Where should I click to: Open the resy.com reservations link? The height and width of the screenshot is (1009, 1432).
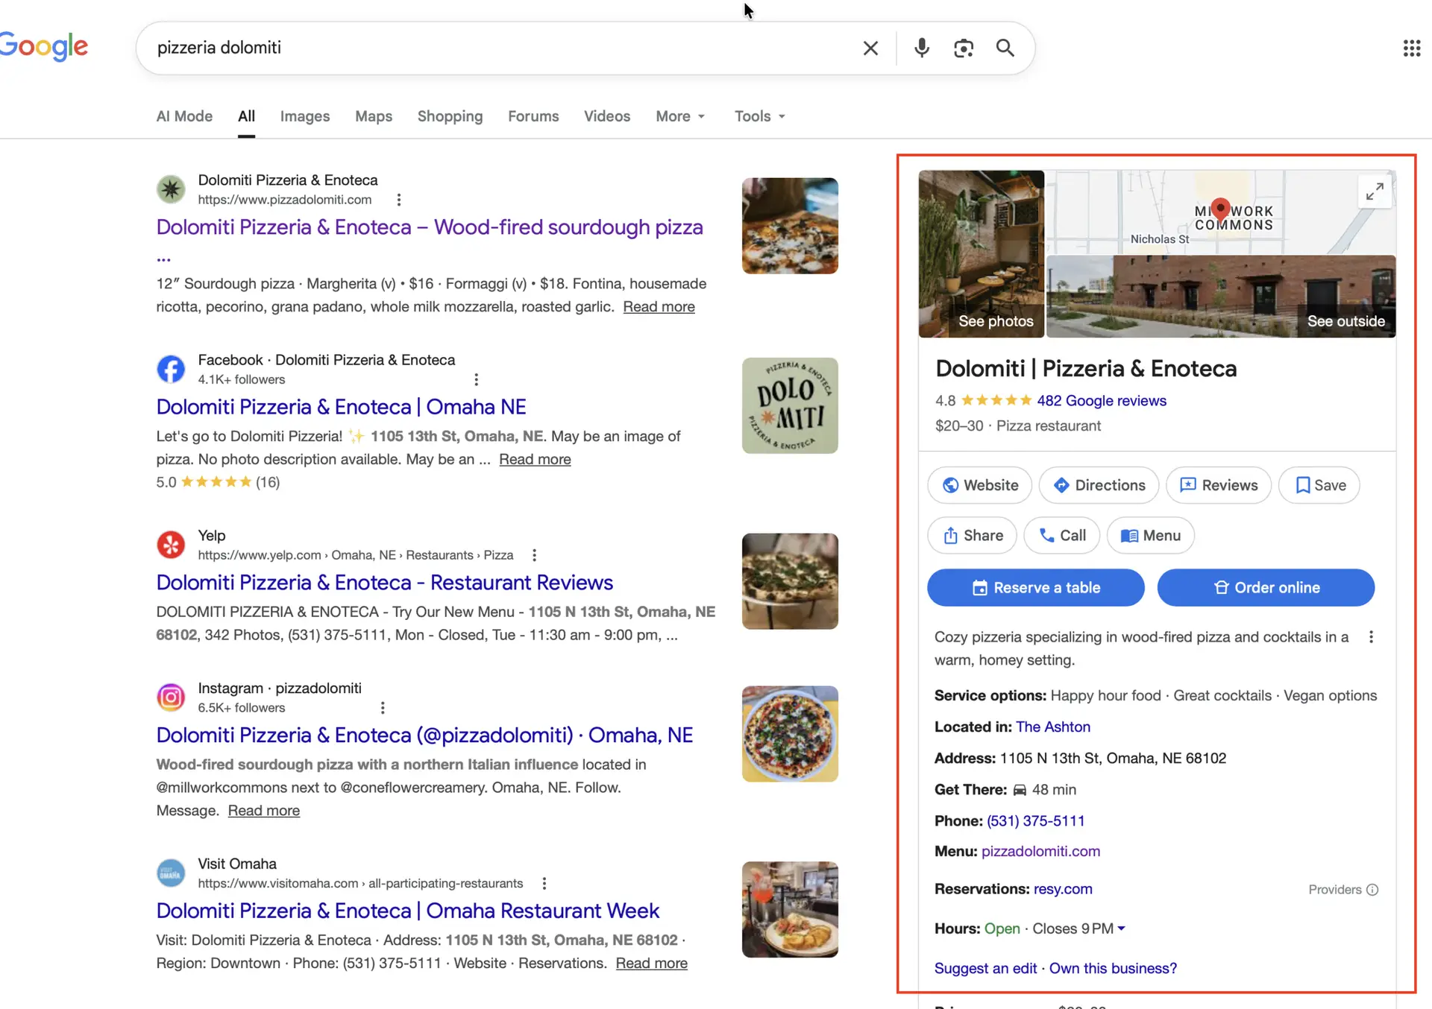tap(1062, 889)
